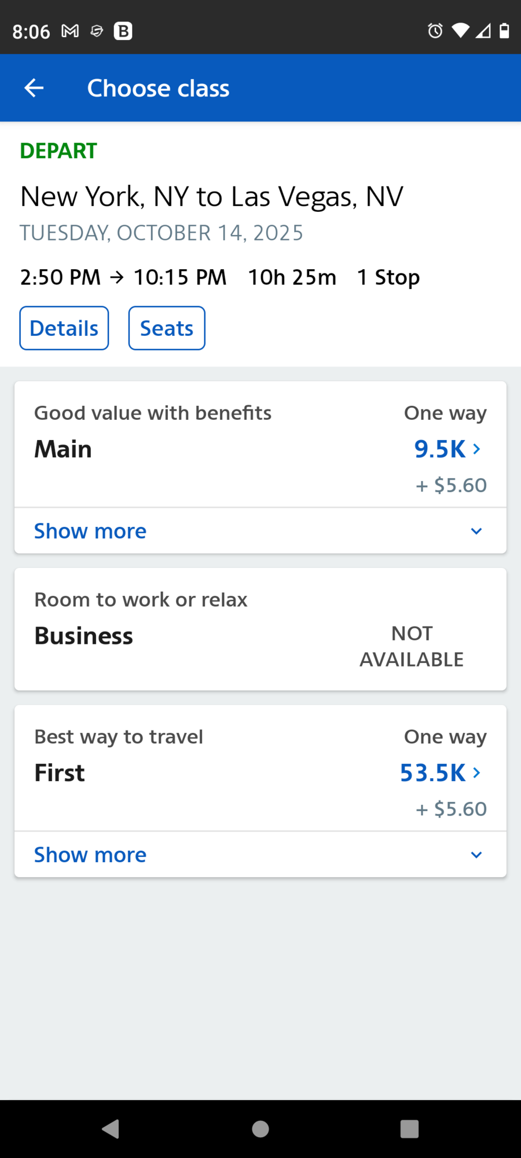Tap the alarm clock status icon

435,31
